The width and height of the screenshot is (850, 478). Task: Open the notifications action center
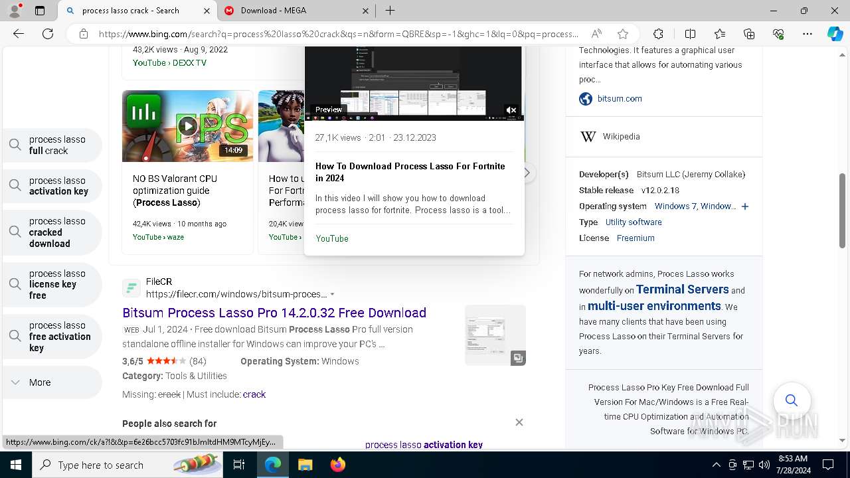[828, 465]
